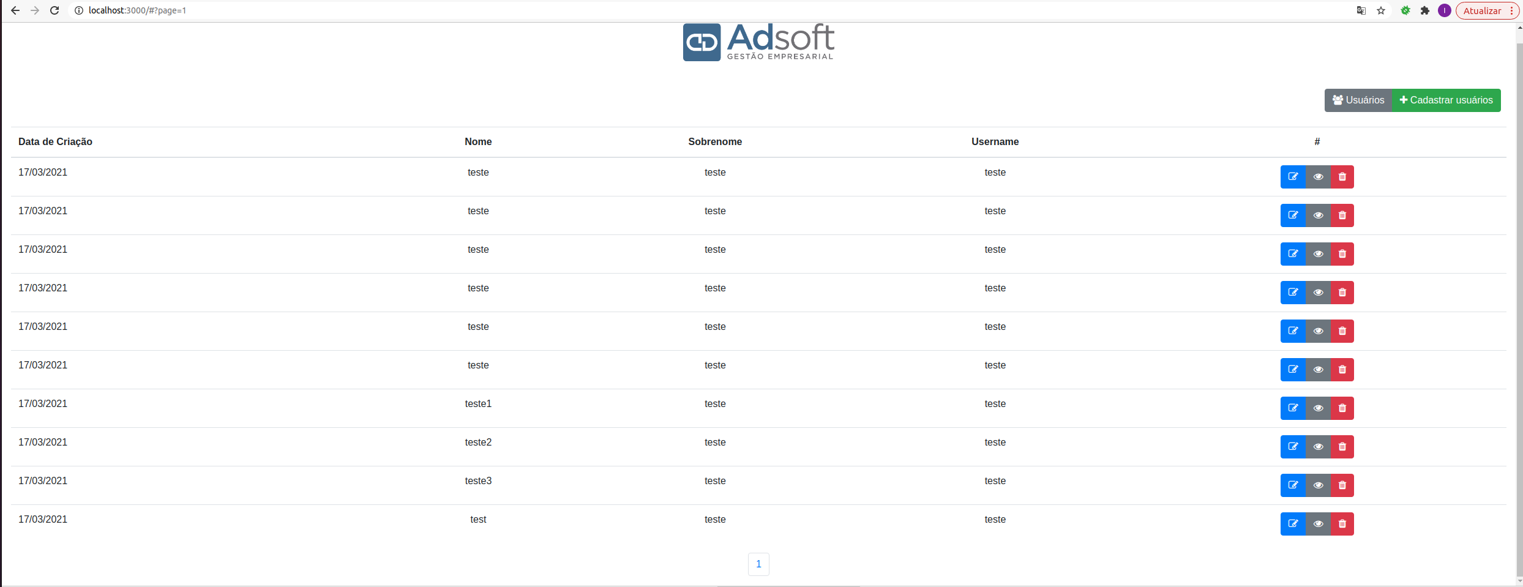Image resolution: width=1523 pixels, height=587 pixels.
Task: Click Cadastrar usuários to add a user
Action: [1446, 100]
